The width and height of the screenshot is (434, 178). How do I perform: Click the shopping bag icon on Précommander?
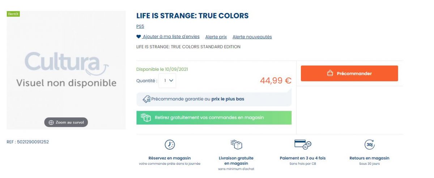point(330,73)
